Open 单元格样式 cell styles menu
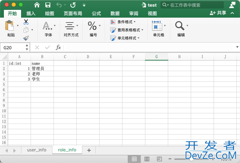Viewport: 240px width, 163px height. [125, 38]
